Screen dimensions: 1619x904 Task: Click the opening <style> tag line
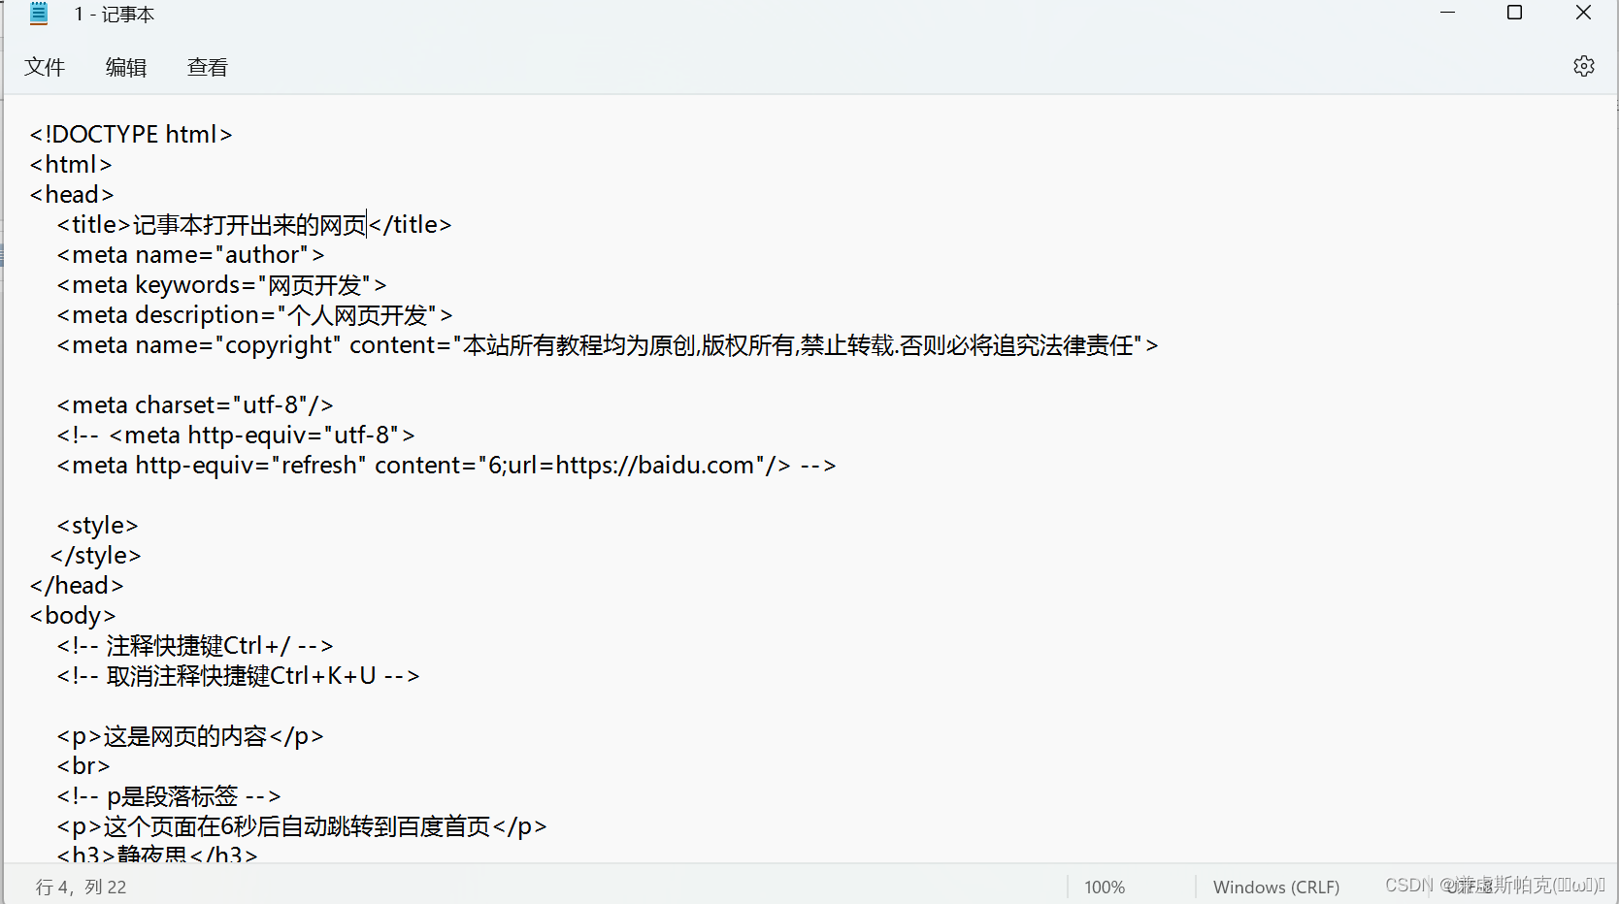tap(97, 525)
